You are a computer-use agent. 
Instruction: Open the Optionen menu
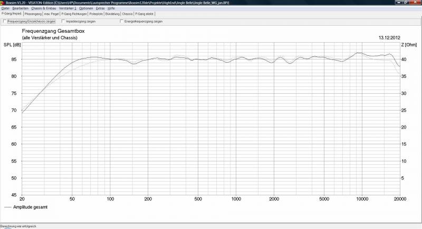86,8
